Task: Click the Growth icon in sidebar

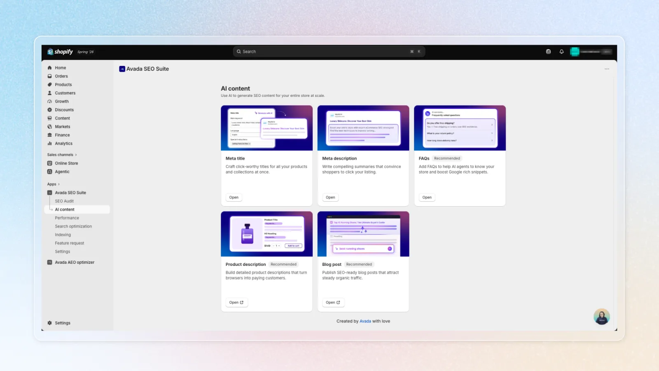Action: click(49, 101)
